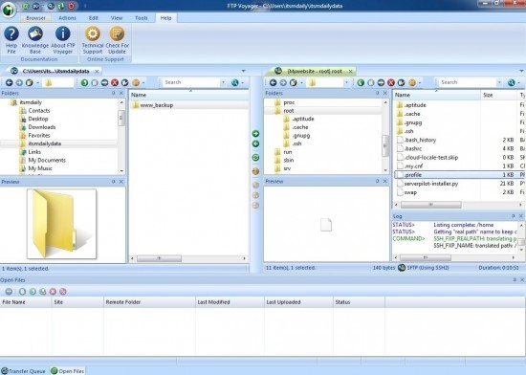Close the local Folders panel
This screenshot has height=375, width=526.
pyautogui.click(x=121, y=93)
